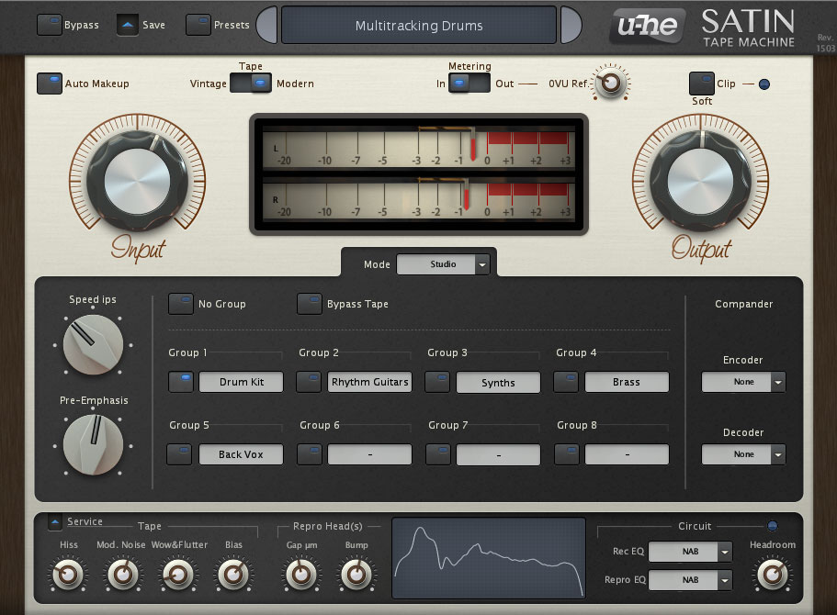Viewport: 837px width, 615px height.
Task: Click the Wow&Flutter knob
Action: (x=177, y=575)
